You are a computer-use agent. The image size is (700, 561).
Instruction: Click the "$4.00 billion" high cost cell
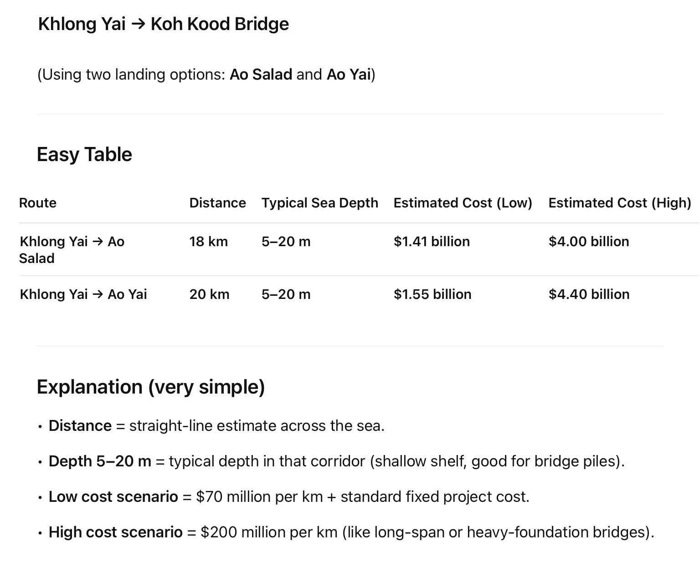tap(588, 242)
